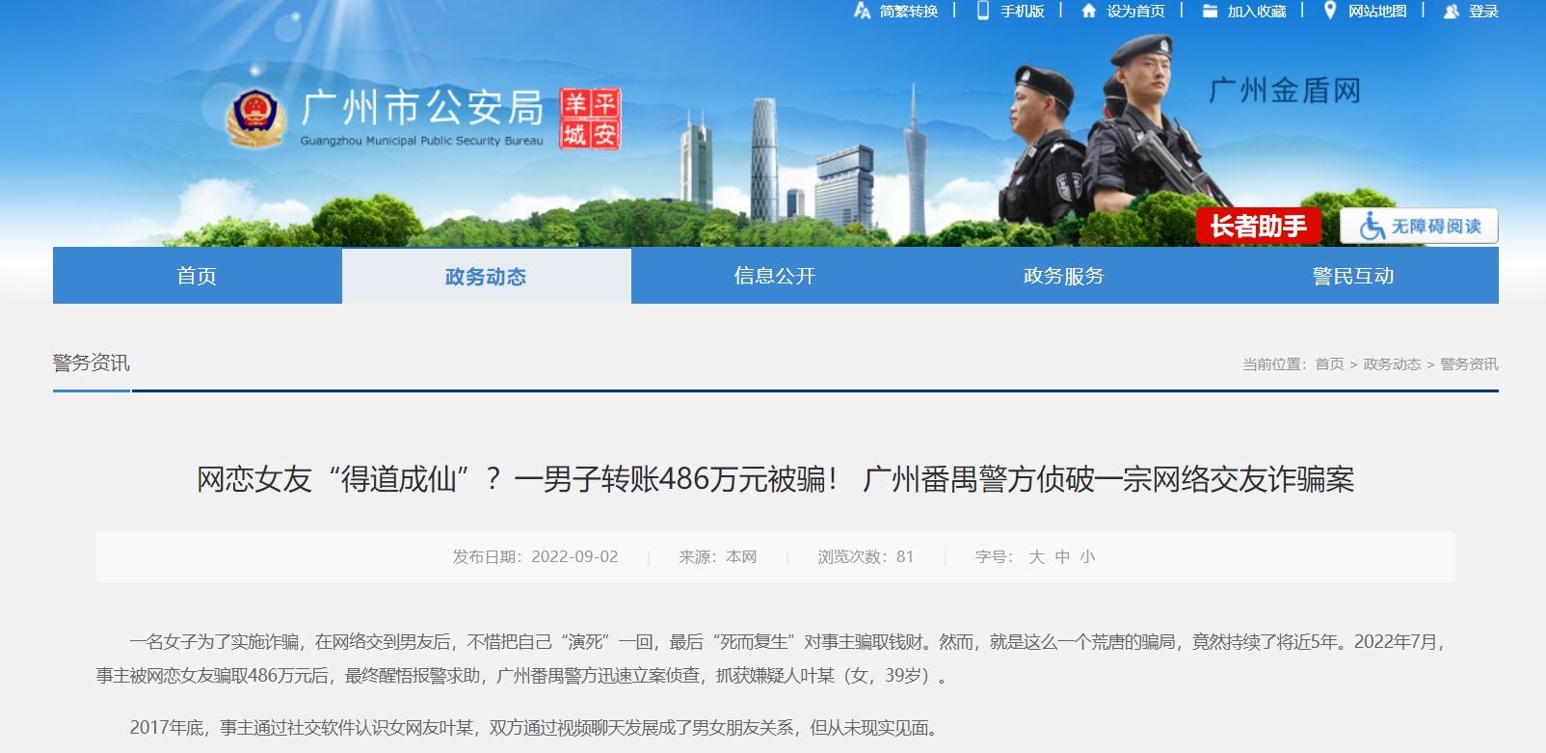The height and width of the screenshot is (753, 1546).
Task: Set font size to 中
Action: tap(1062, 557)
